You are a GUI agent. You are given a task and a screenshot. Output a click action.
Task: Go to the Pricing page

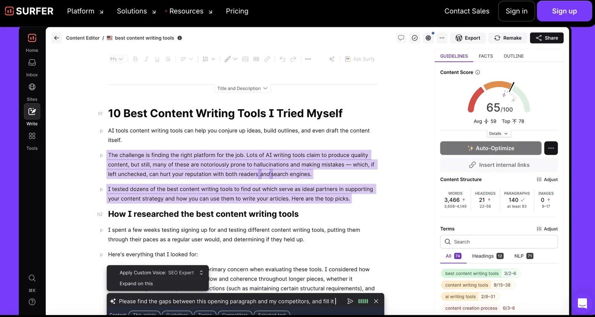(237, 11)
